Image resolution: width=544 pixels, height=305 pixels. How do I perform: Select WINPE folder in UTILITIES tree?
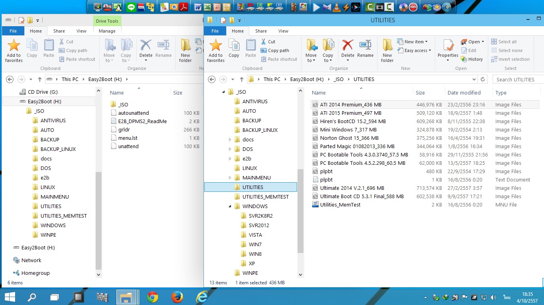point(250,273)
